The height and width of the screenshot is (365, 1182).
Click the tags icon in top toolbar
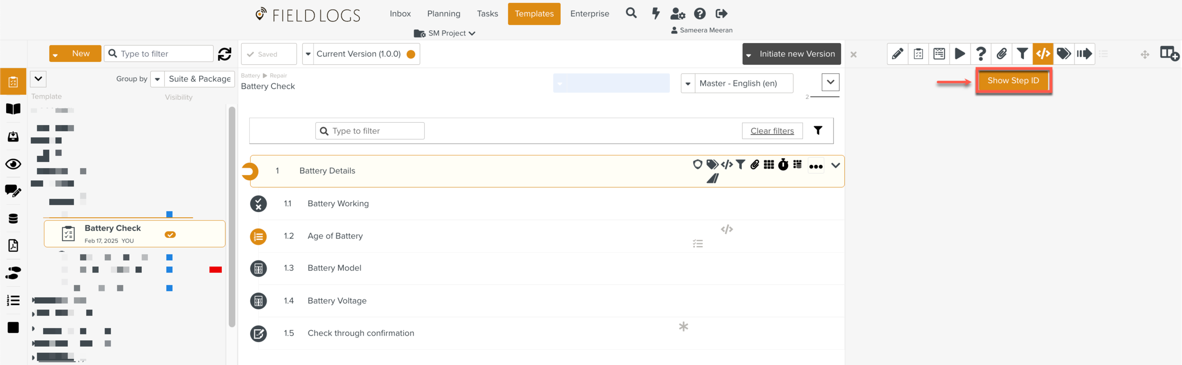1063,54
